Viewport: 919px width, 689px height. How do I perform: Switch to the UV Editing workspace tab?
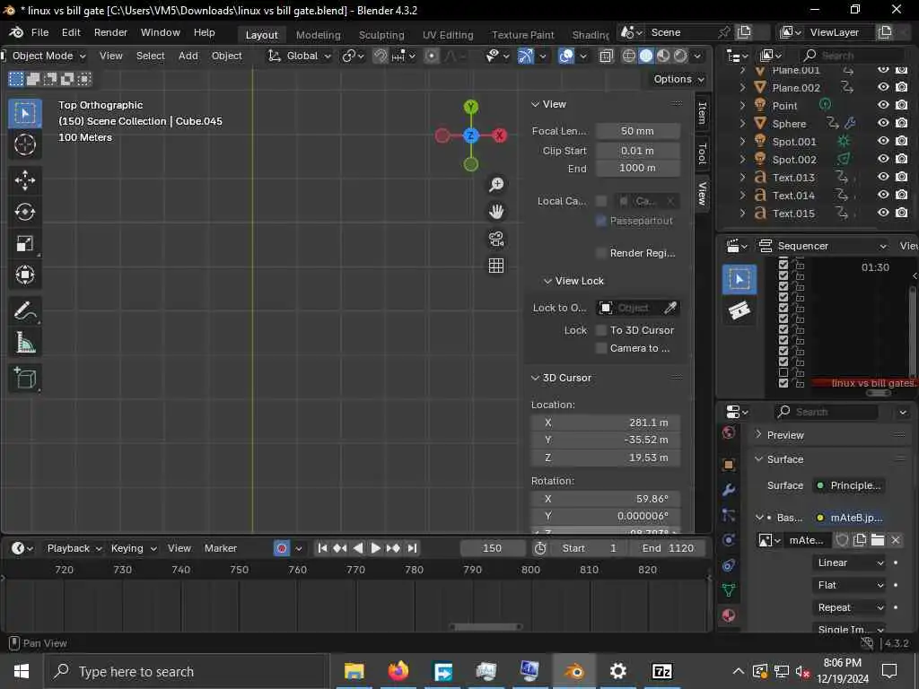pos(448,35)
